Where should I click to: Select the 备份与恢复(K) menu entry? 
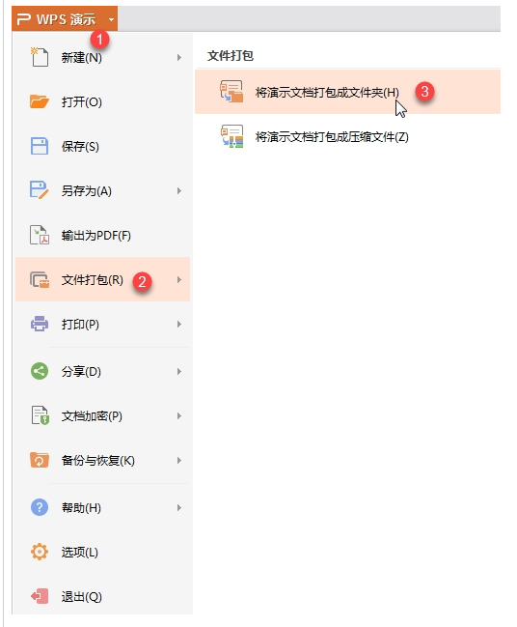click(102, 460)
